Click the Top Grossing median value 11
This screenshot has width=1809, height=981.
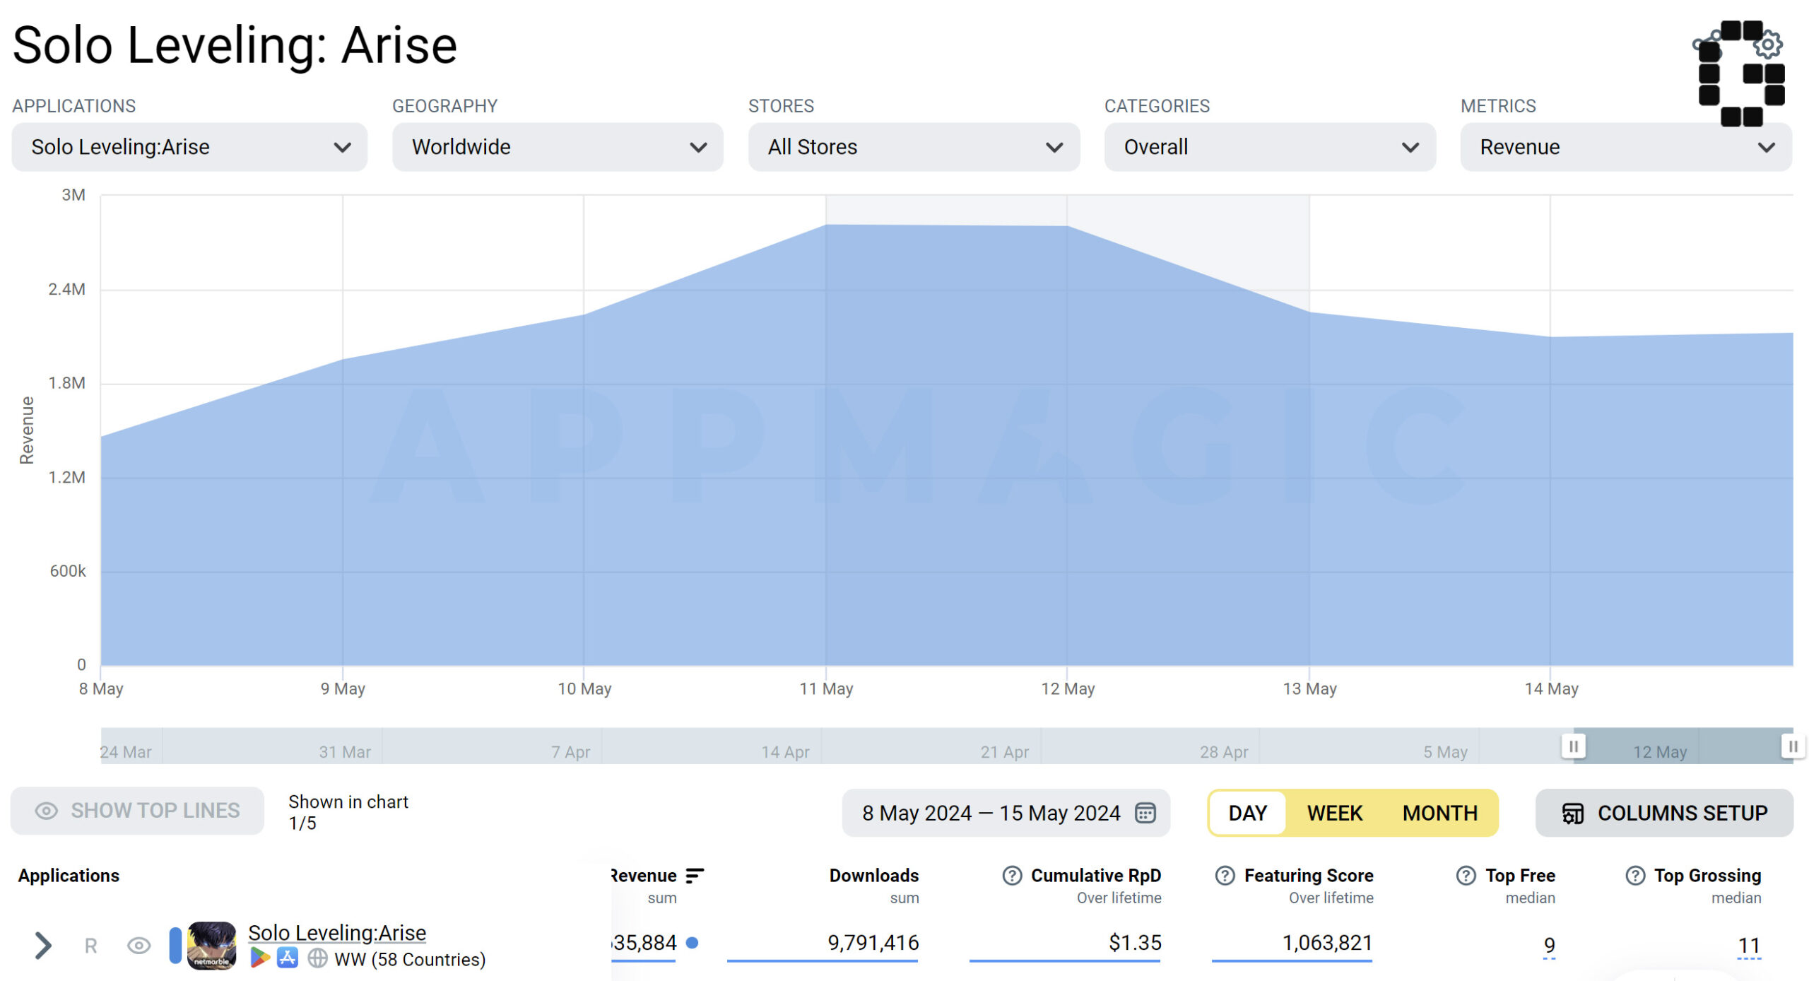pyautogui.click(x=1749, y=945)
